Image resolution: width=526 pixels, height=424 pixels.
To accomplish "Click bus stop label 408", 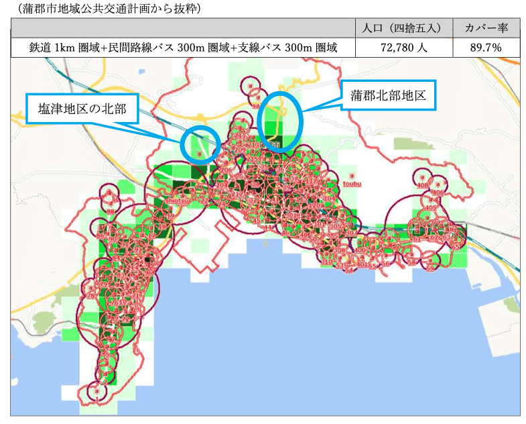I will [422, 185].
